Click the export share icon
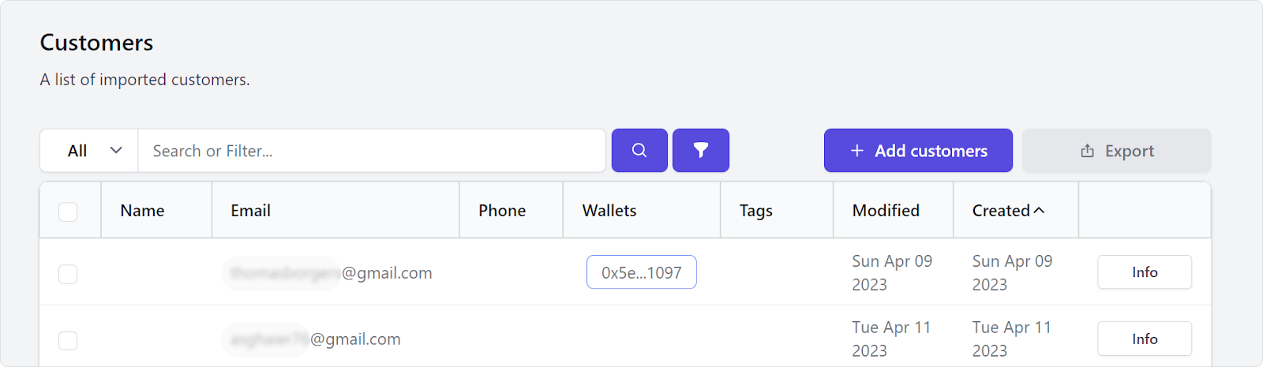The height and width of the screenshot is (367, 1263). 1087,151
